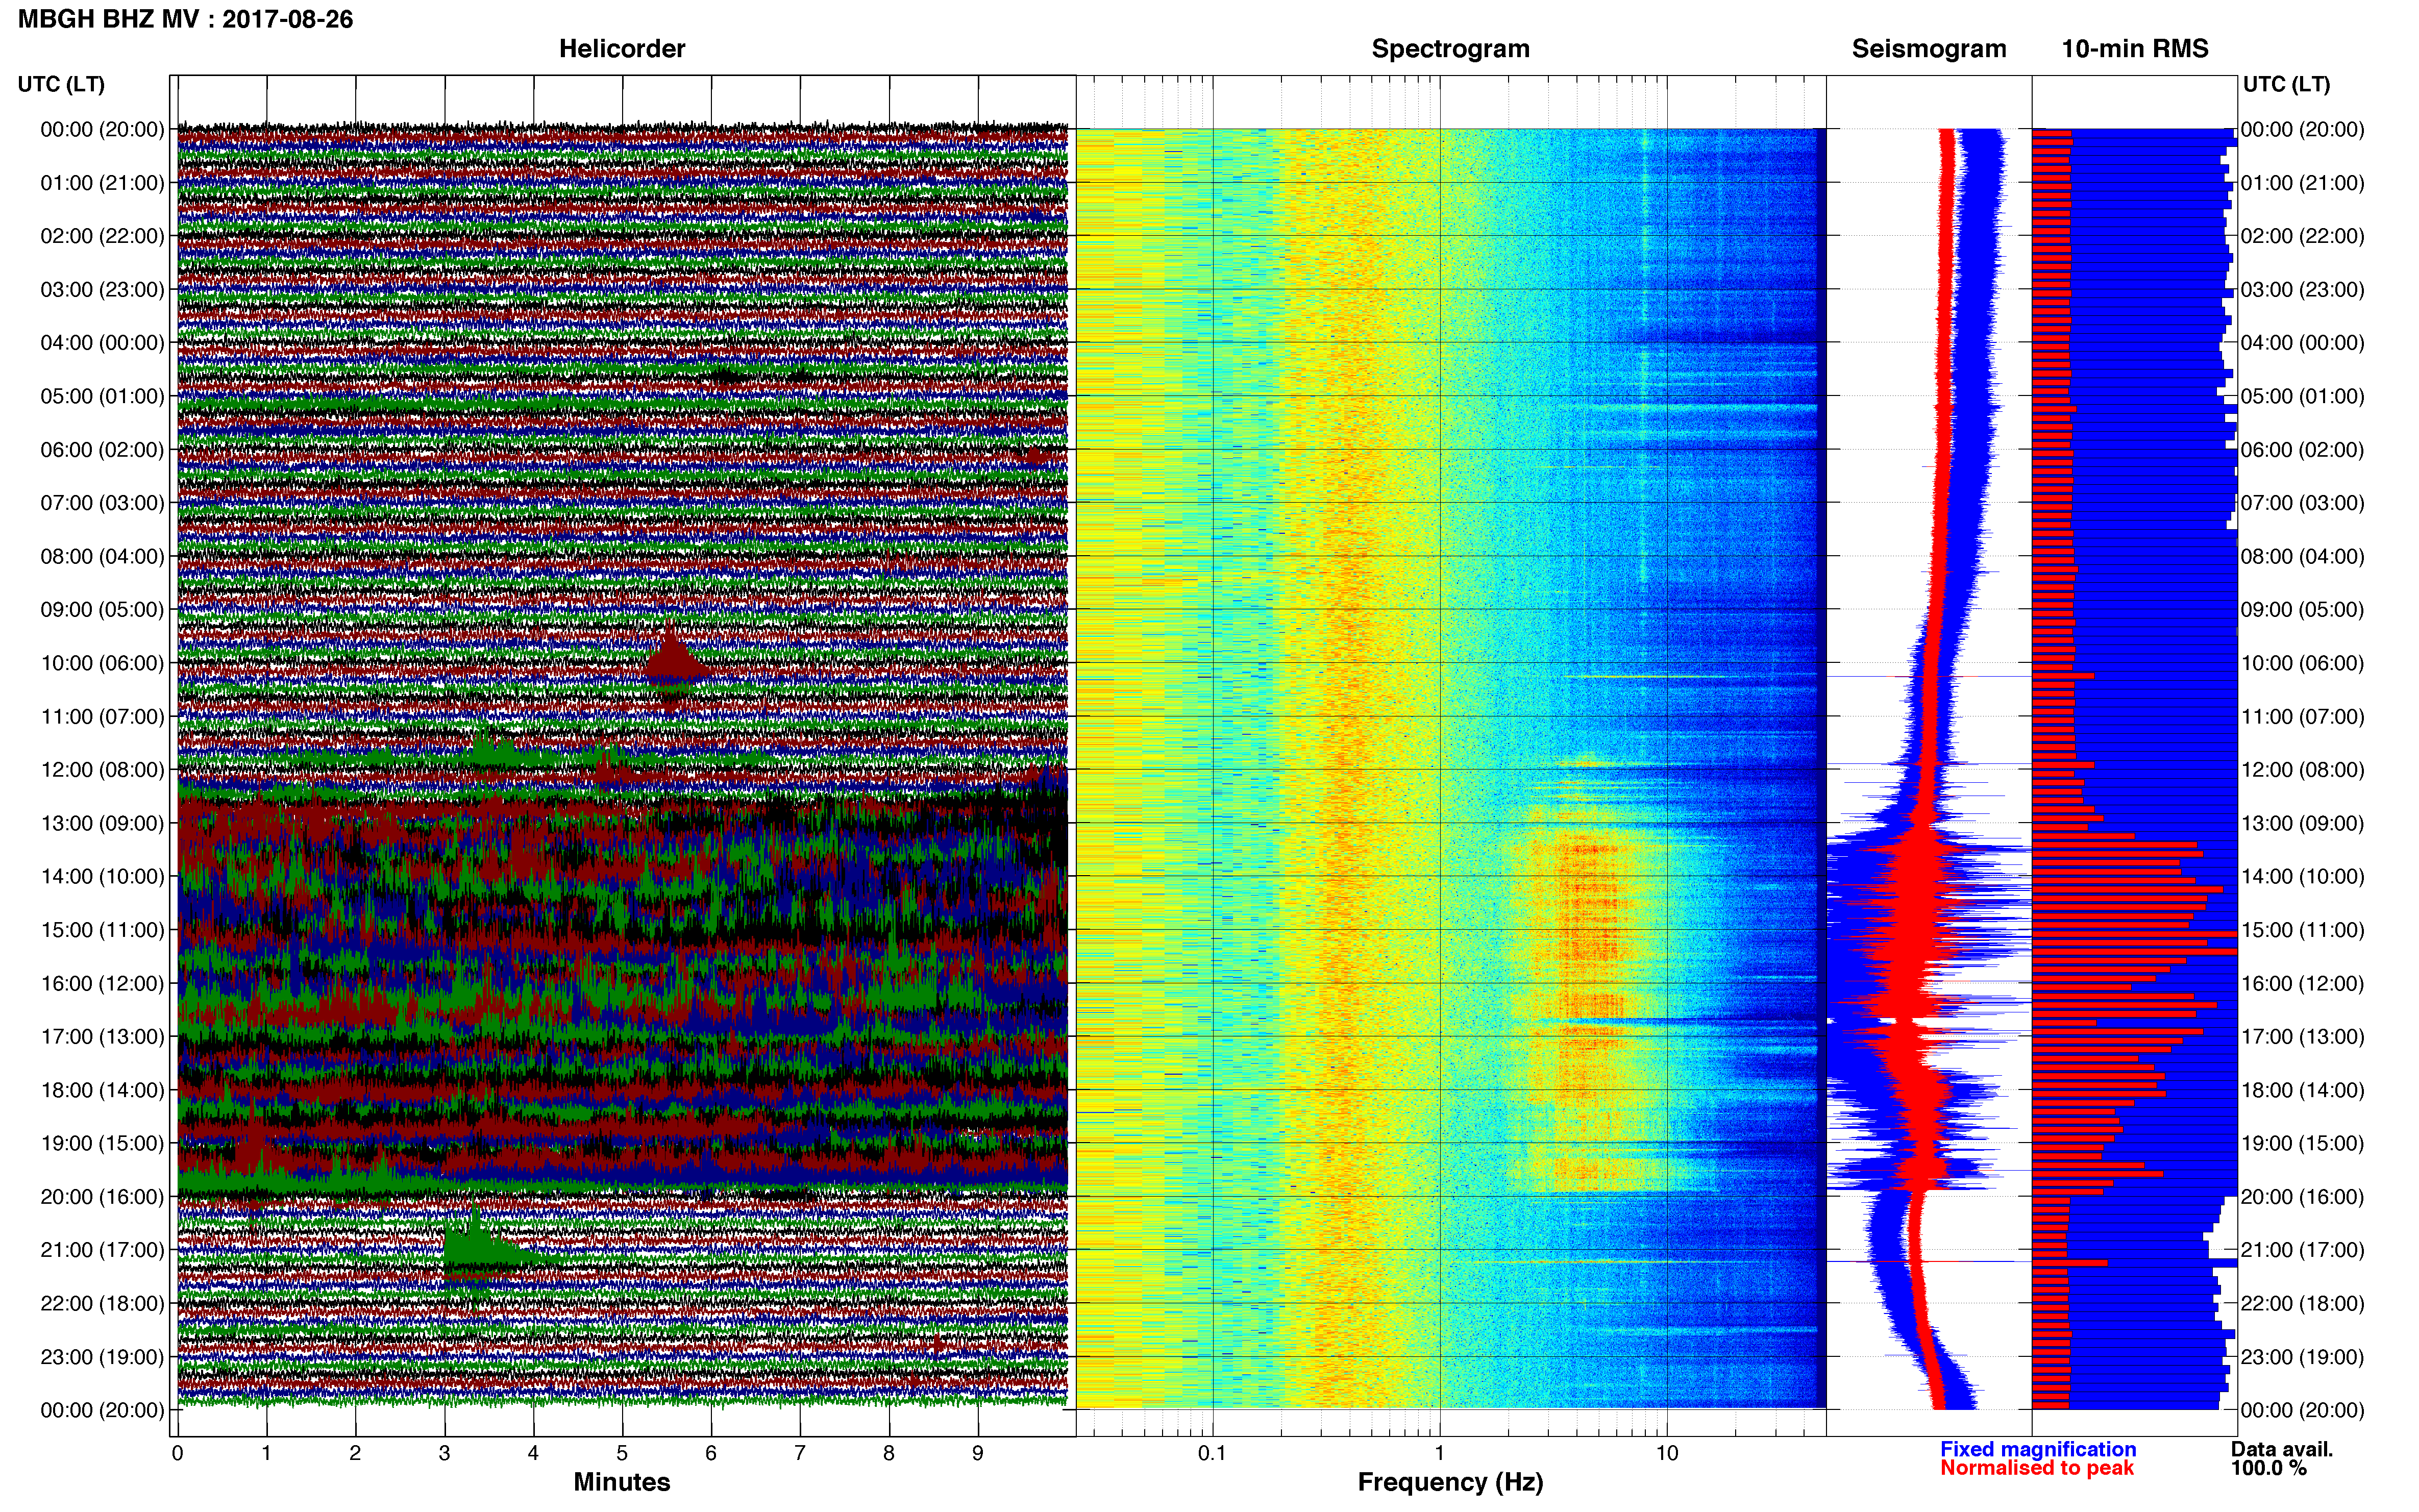Click left time label '15:00 (11:00)'
The image size is (2419, 1512).
[x=102, y=930]
